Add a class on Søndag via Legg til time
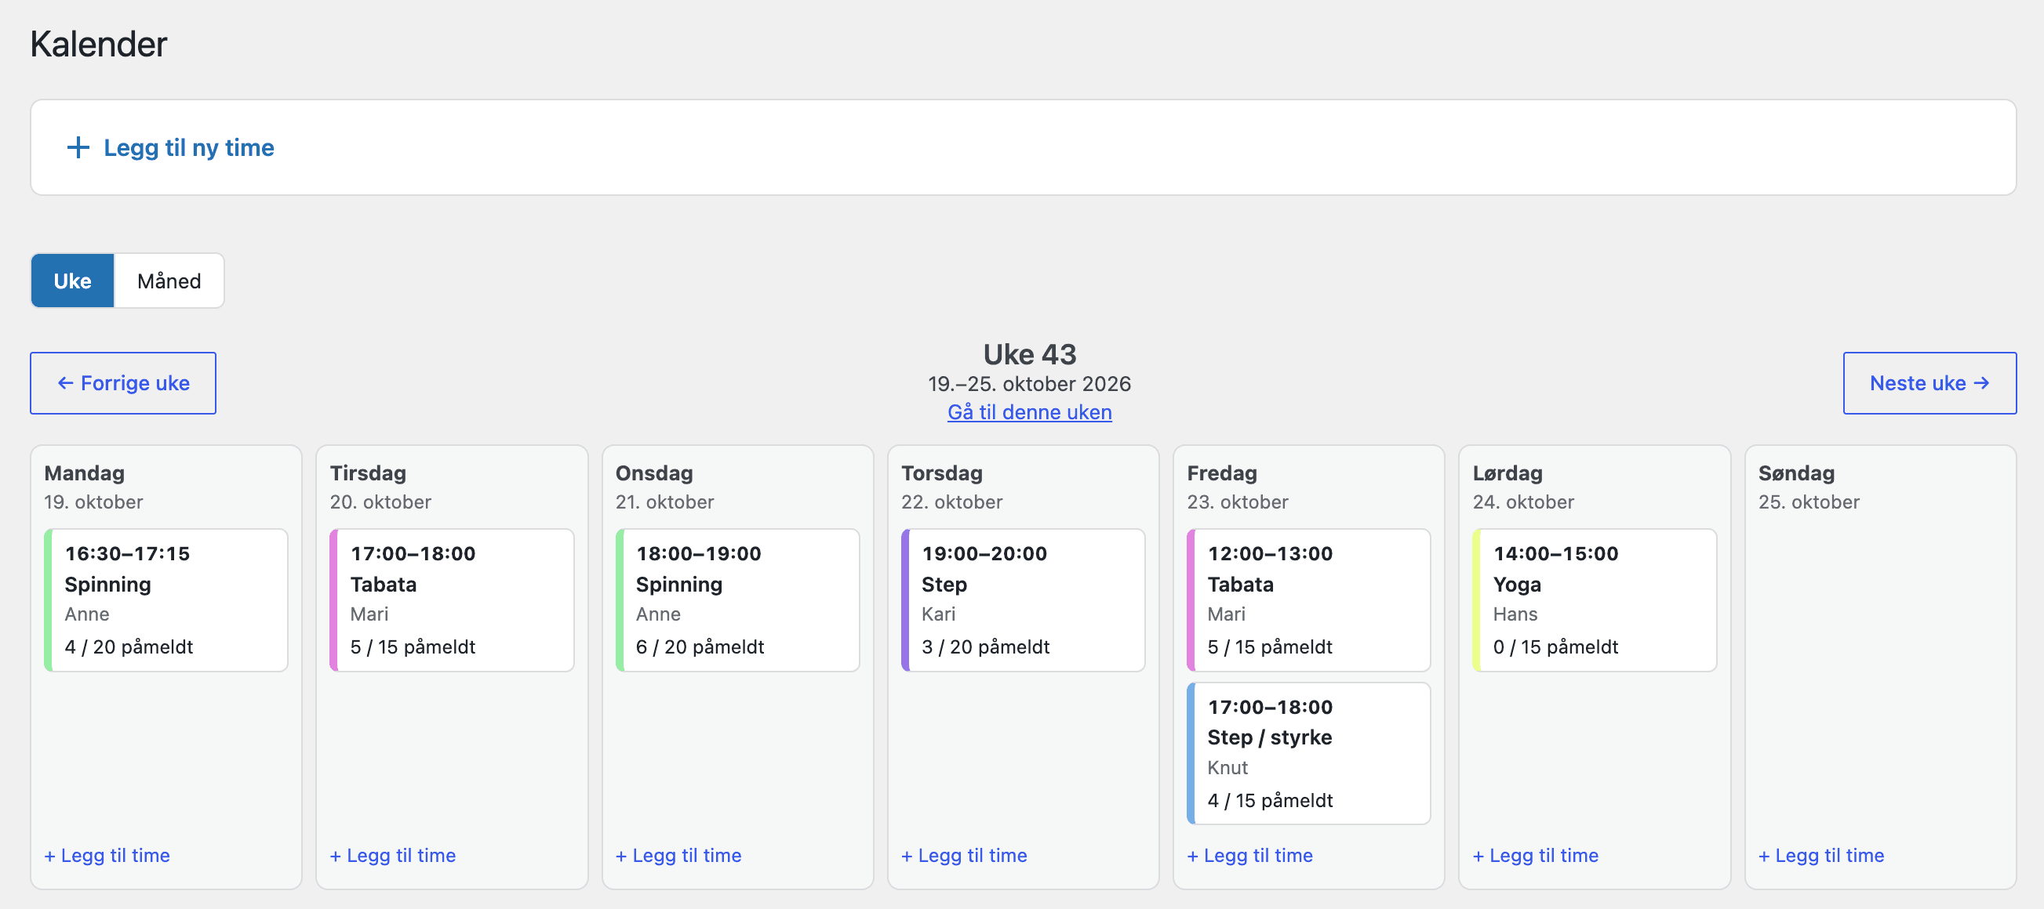Viewport: 2044px width, 909px height. point(1821,855)
